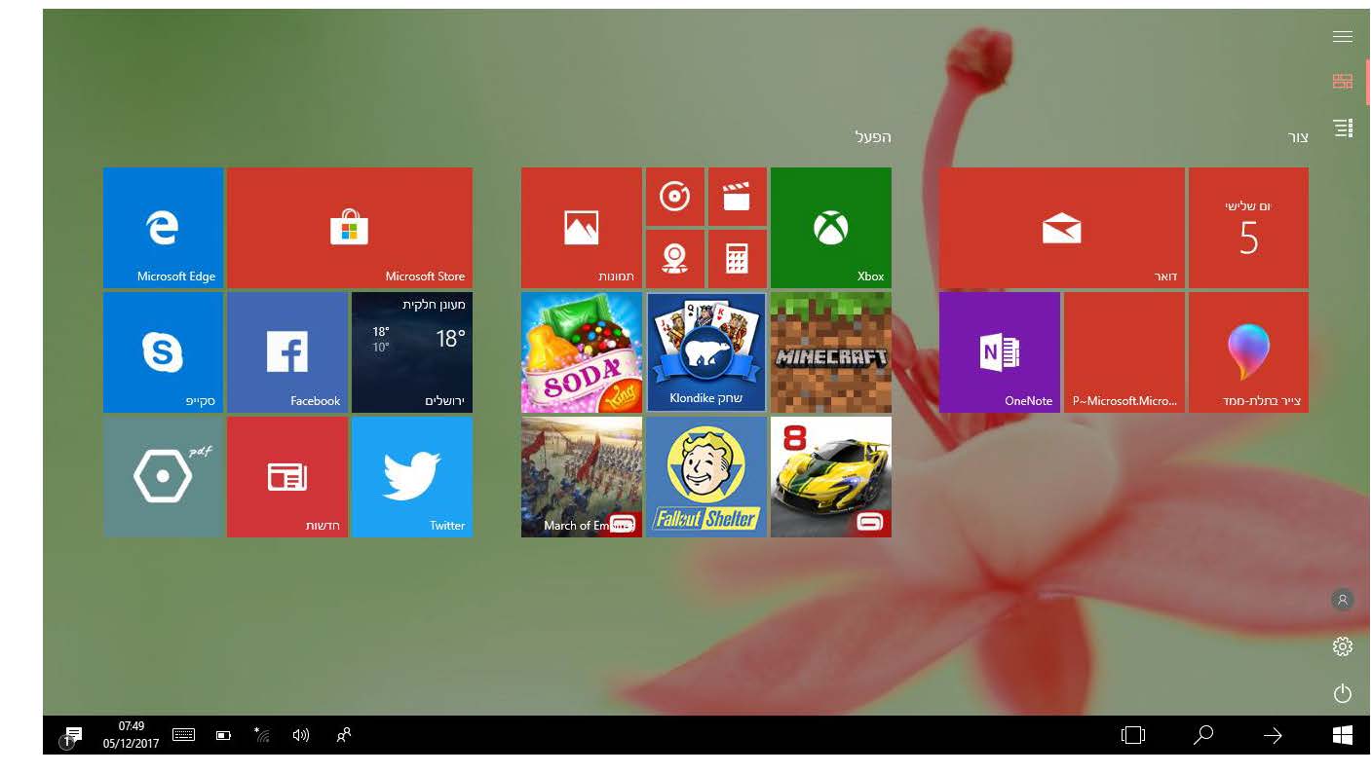Open the Action Center notifications icon
Viewport: 1371px width, 774px height.
pos(72,736)
